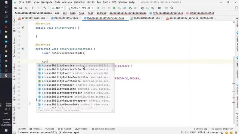Viewport: 239px width, 134px height.
Task: Click override gutter icon beside onInterrupt
Action: [x=23, y=28]
